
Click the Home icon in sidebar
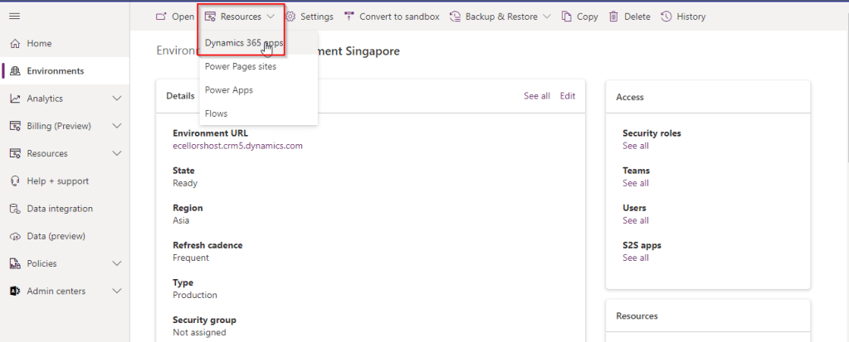point(15,43)
